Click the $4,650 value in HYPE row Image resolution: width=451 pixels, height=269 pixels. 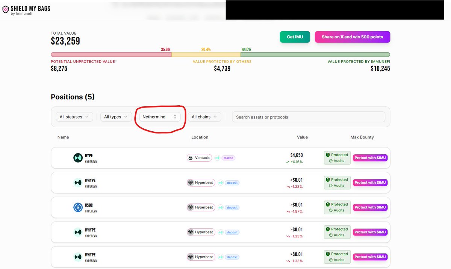click(297, 155)
